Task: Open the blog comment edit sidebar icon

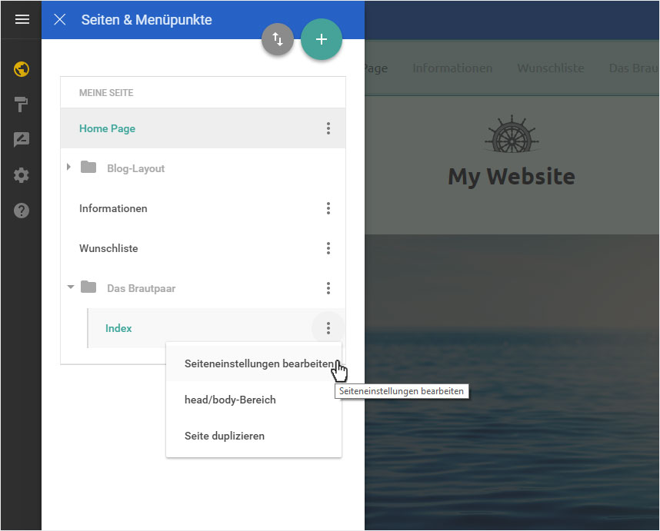Action: (22, 140)
